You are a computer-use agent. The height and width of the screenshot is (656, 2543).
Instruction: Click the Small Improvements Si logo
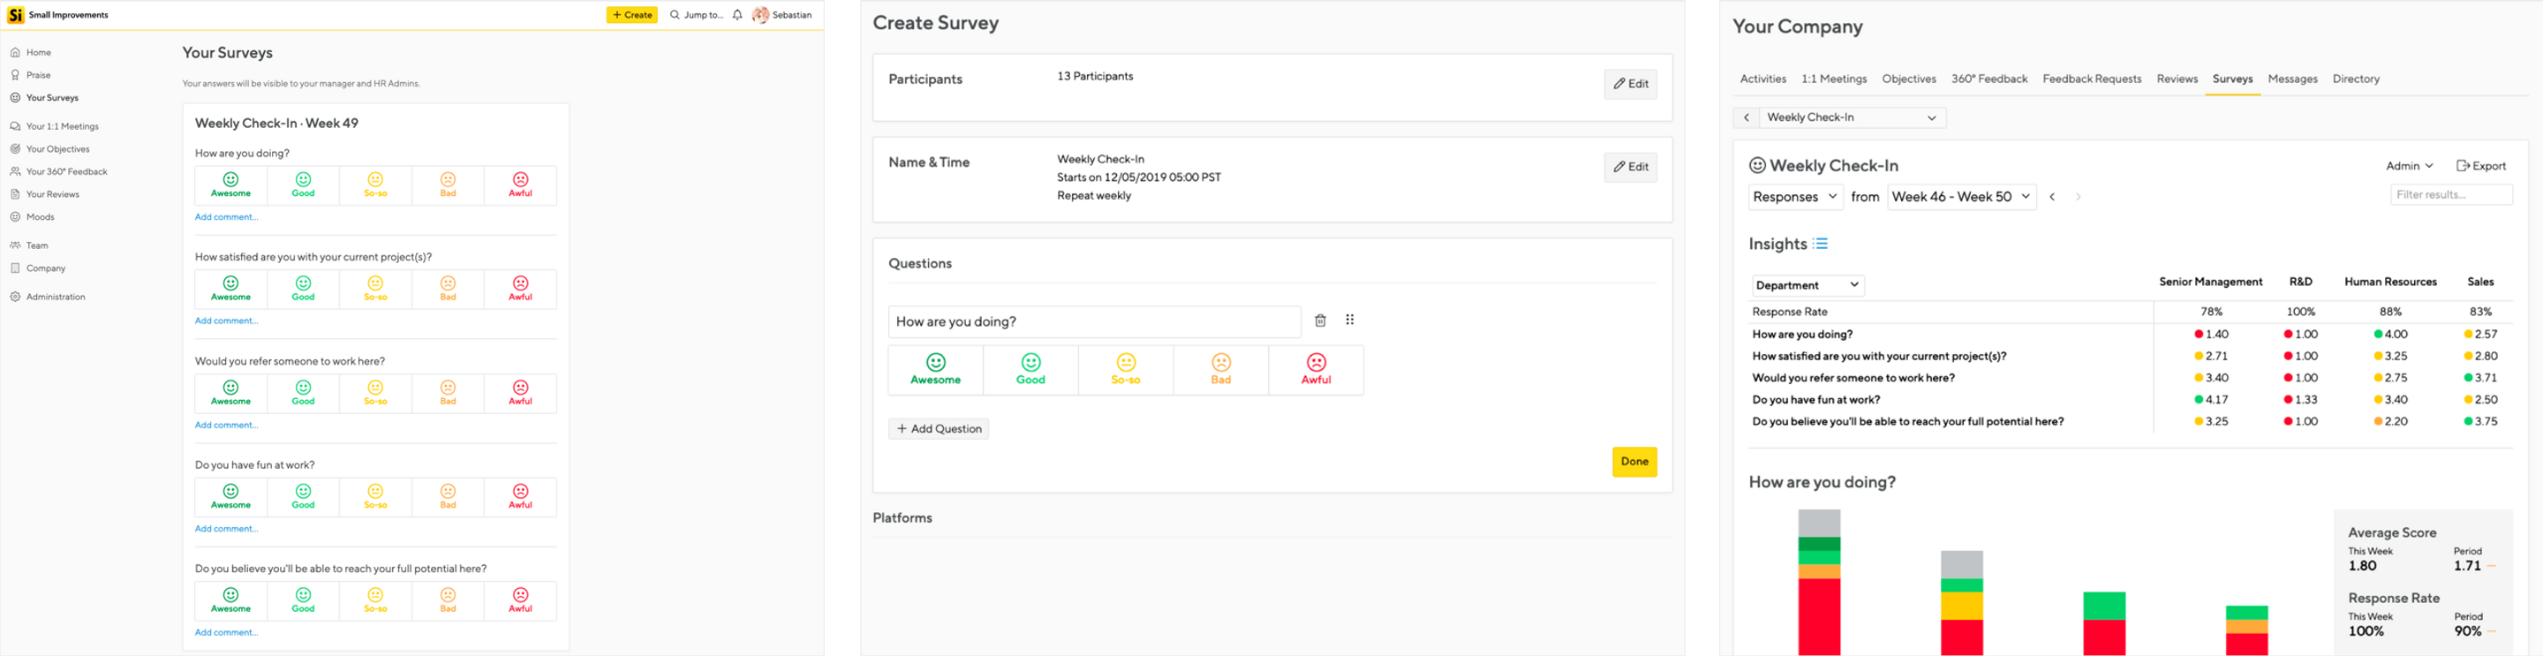[16, 15]
